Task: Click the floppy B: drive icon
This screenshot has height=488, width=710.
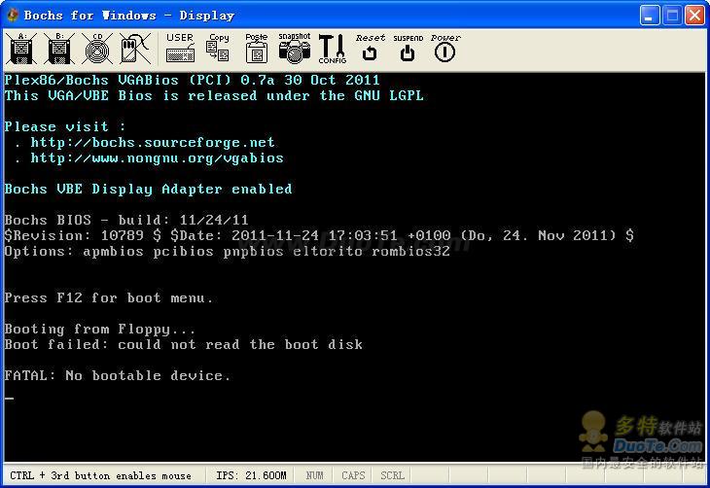Action: (59, 49)
